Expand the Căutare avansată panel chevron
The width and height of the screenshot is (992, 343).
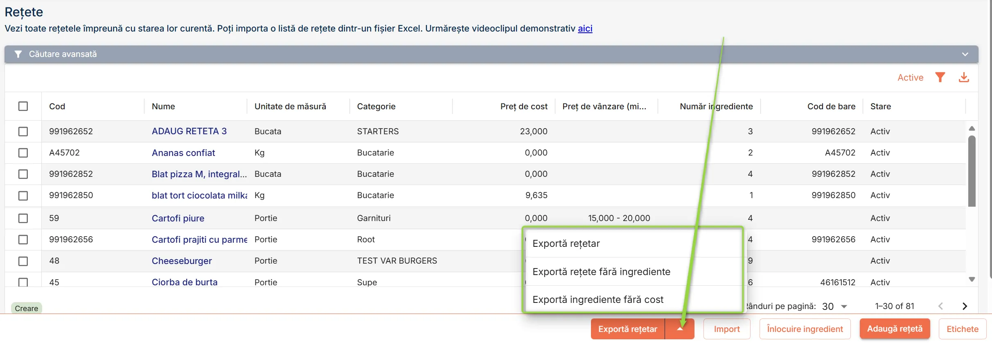point(965,54)
